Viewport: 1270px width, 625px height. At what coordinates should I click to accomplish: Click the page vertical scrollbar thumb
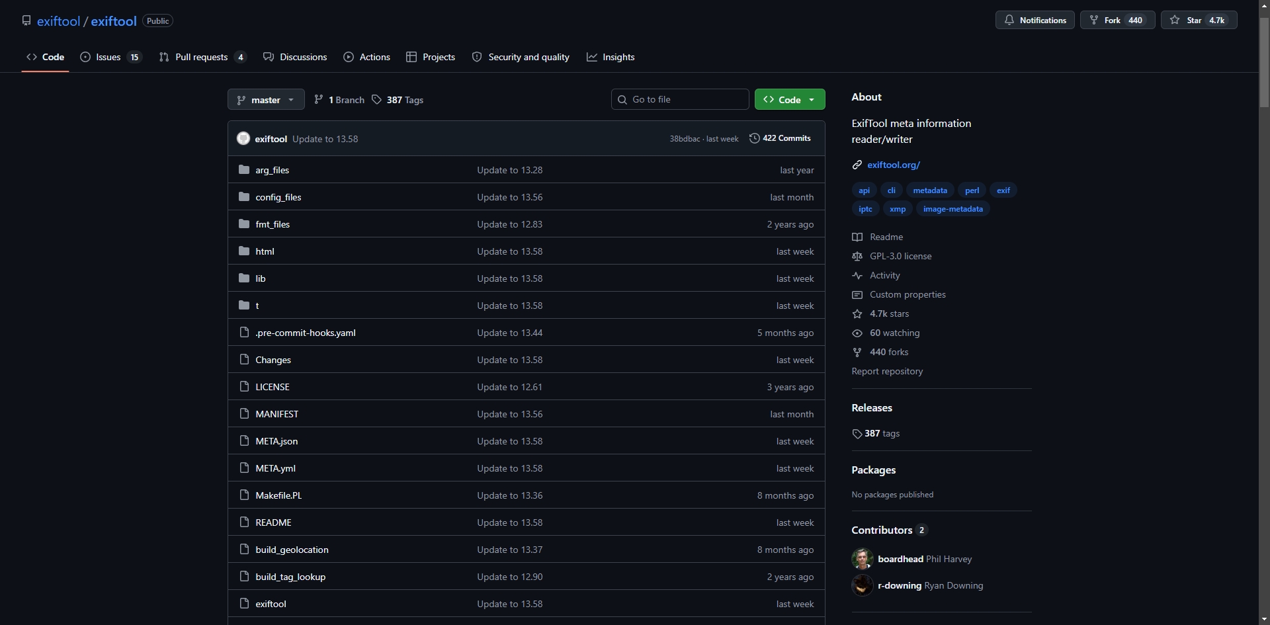(x=1264, y=62)
